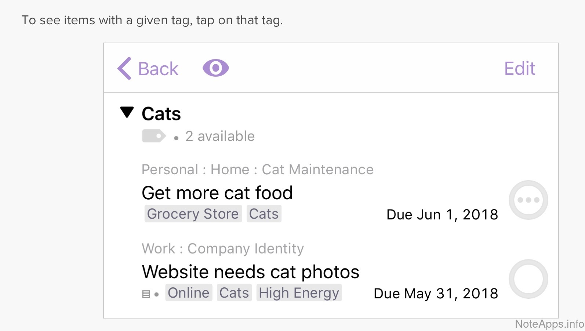Tap the Edit button
The image size is (585, 331).
point(519,69)
